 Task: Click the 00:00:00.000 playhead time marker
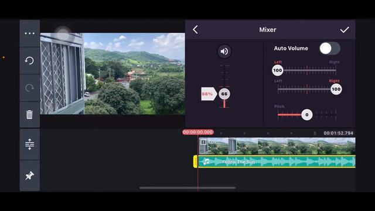(198, 132)
